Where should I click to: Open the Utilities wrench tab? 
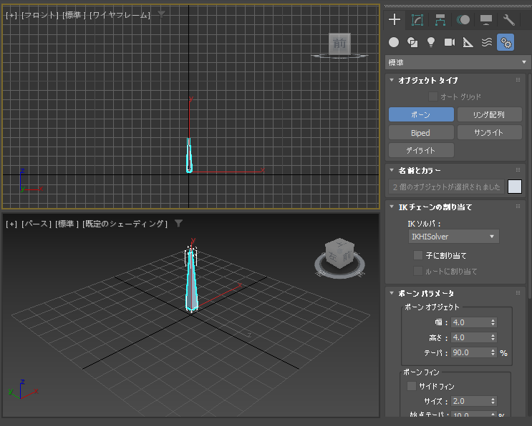(509, 20)
